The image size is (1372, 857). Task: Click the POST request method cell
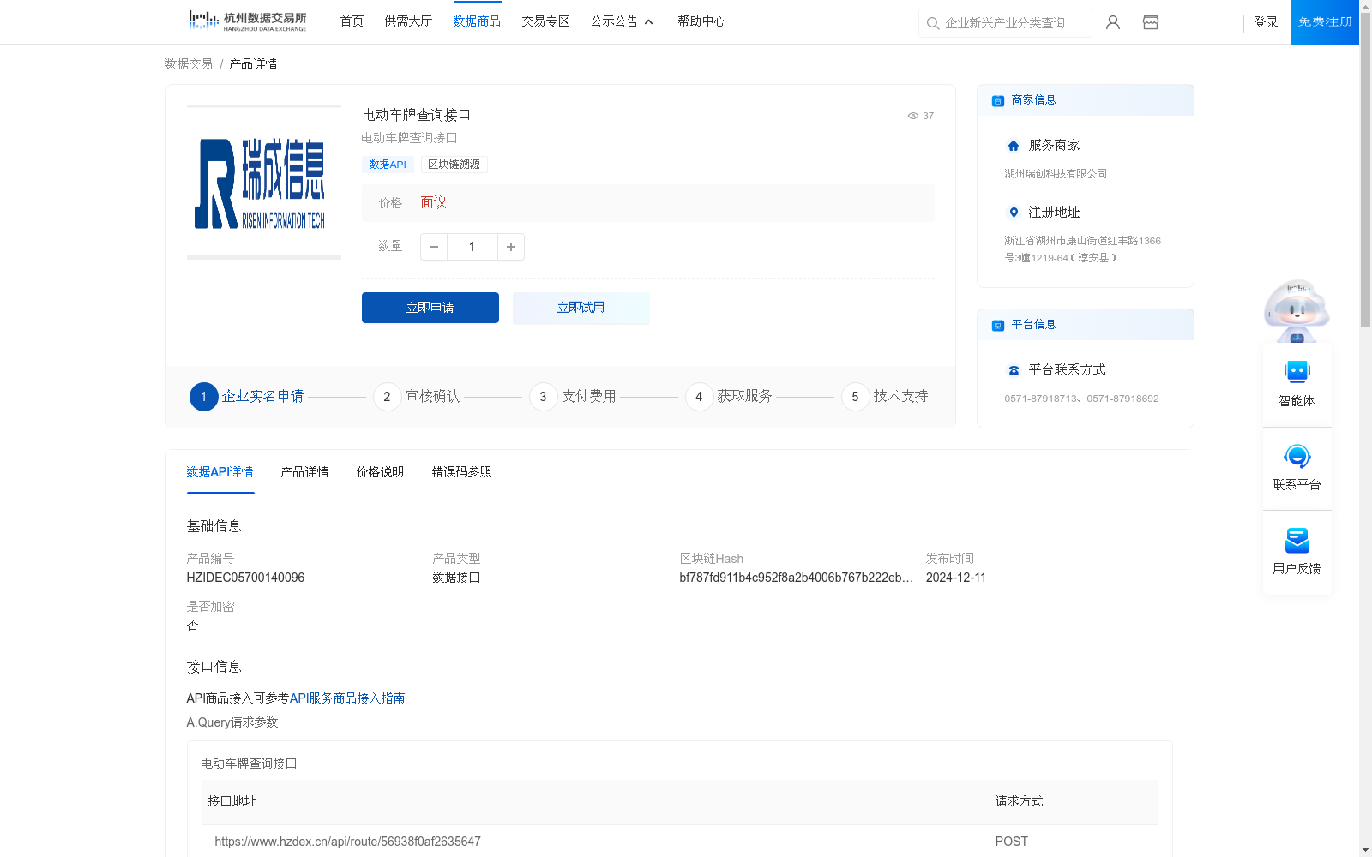[1012, 842]
